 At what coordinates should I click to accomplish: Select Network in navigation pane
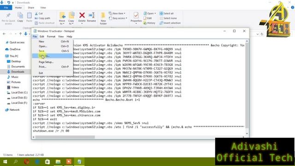[x=12, y=110]
